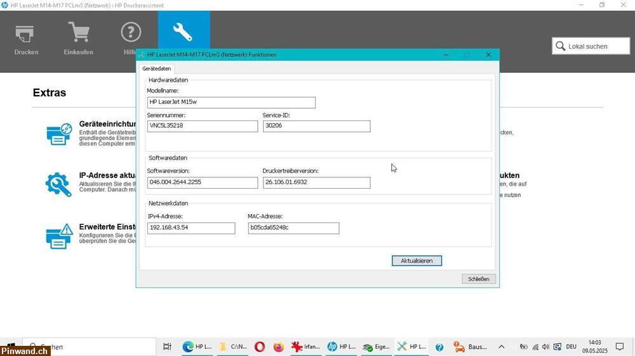
Task: Switch to the HP logo taskbar item
Action: 341,346
